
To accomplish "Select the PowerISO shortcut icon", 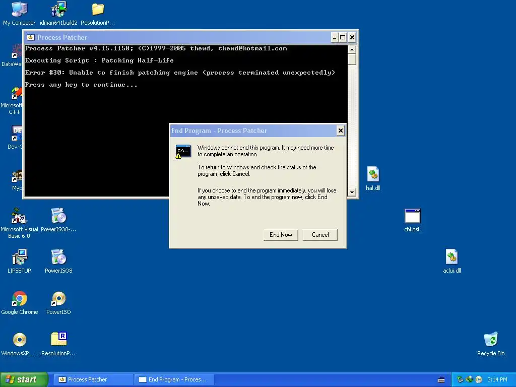I will (58, 303).
